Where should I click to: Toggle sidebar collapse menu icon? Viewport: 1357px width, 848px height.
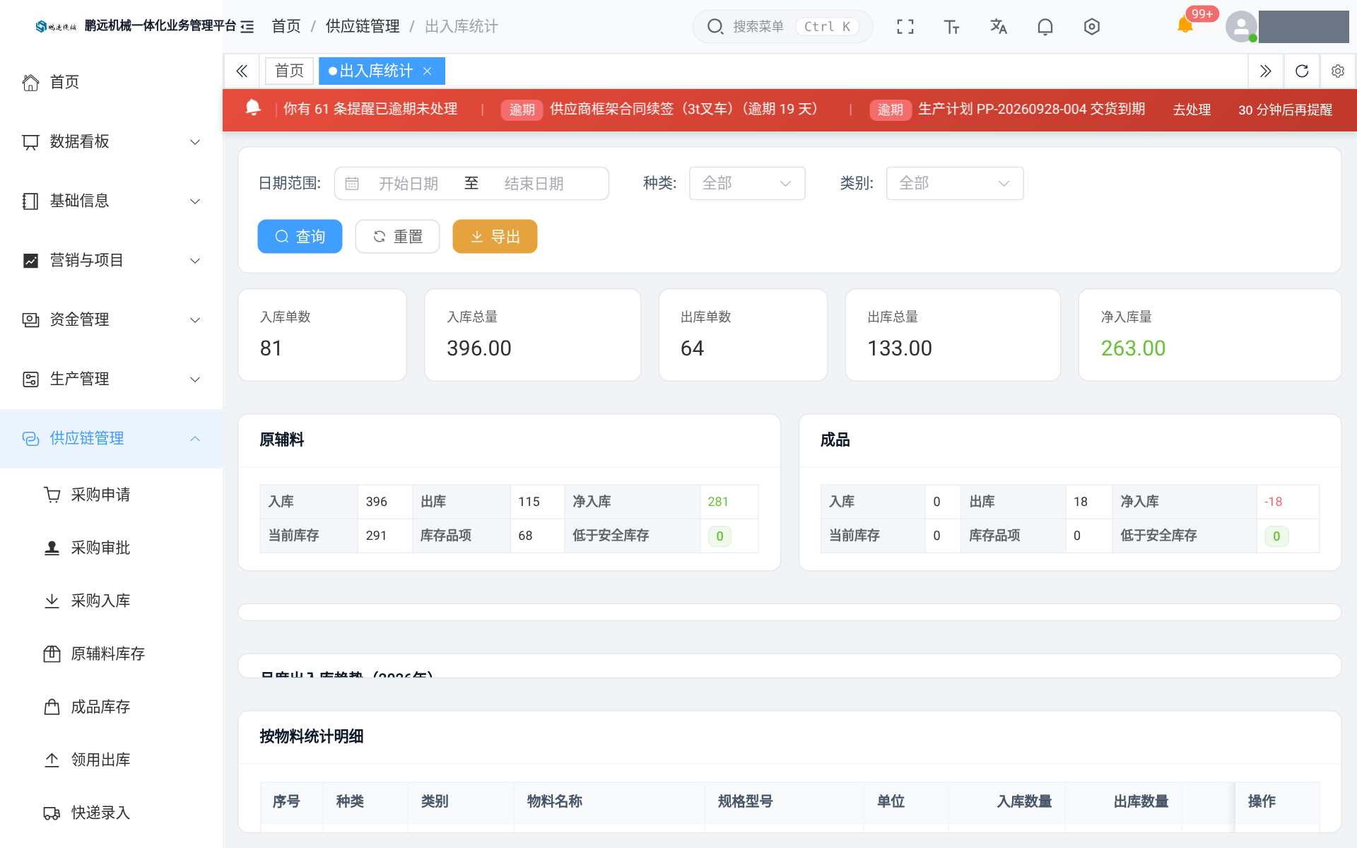point(247,27)
